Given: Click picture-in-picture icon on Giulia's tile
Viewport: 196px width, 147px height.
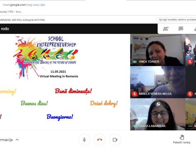Looking at the screenshot, I should [158, 104].
